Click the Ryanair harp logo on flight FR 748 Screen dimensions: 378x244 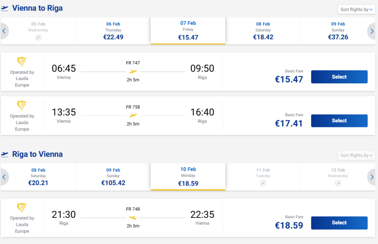[22, 207]
